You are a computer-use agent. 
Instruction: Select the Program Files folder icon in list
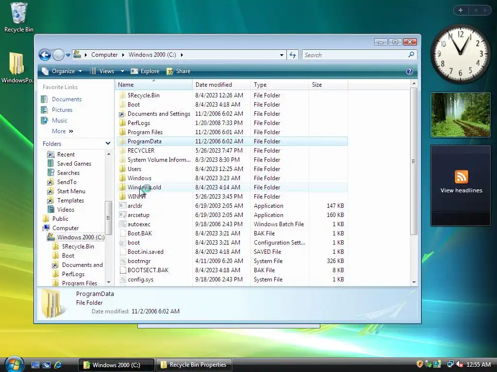(122, 132)
